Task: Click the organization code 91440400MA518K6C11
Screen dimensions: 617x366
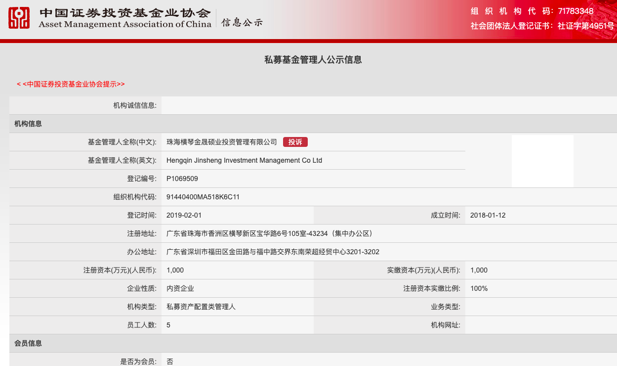Action: pos(203,197)
